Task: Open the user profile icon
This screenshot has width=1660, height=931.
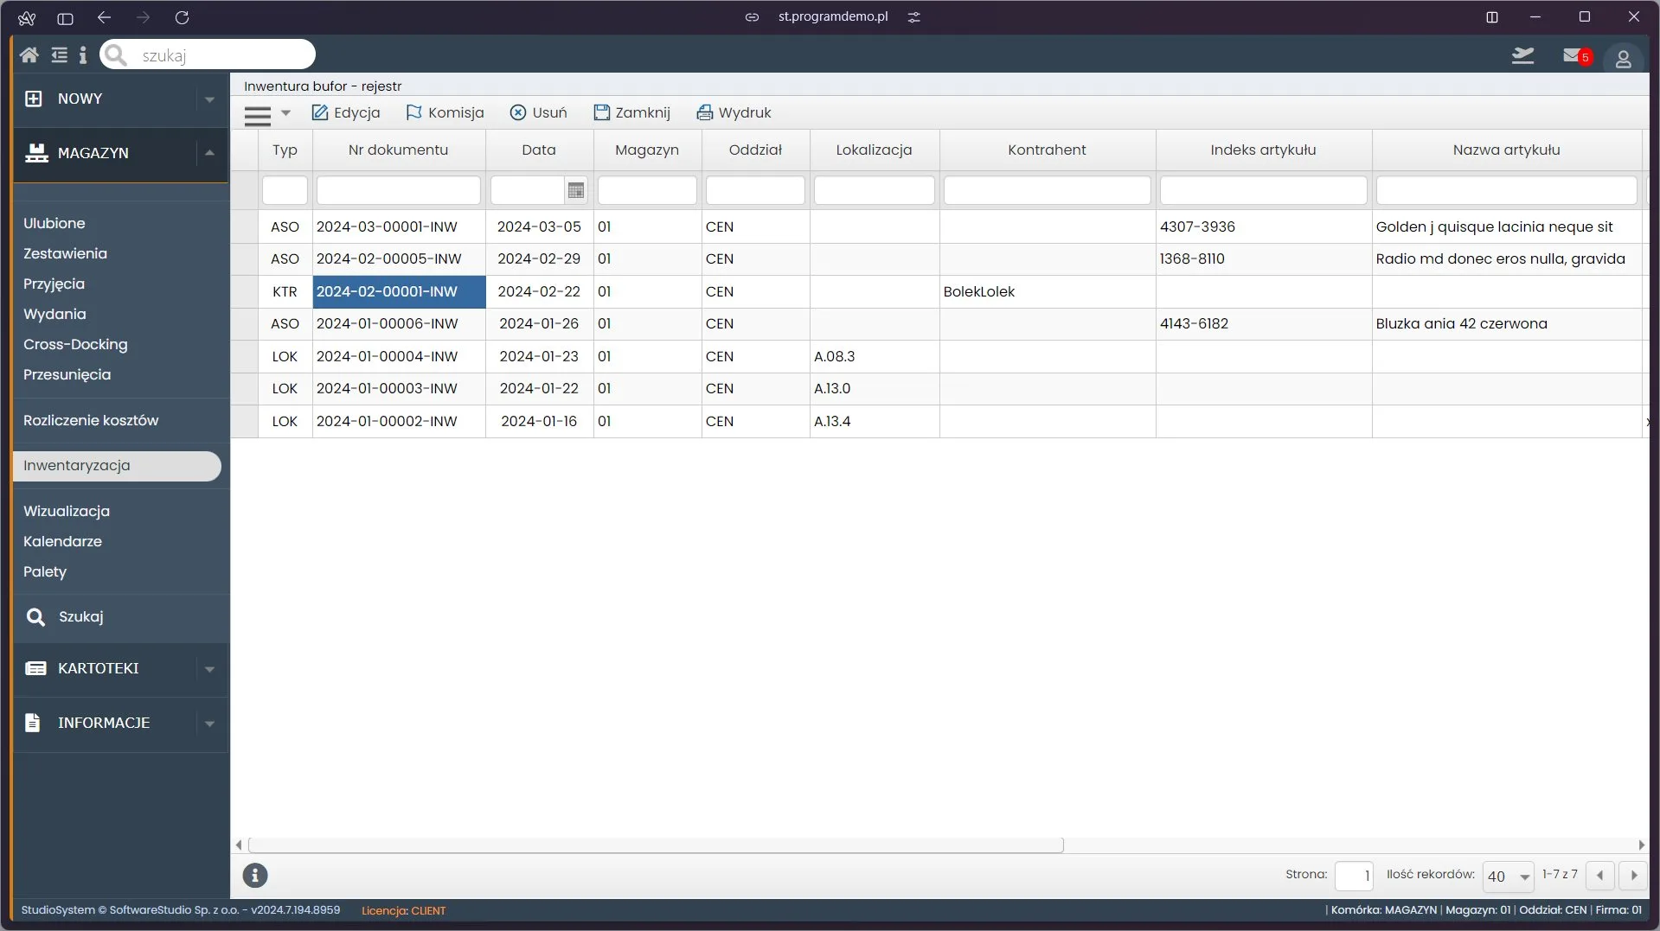Action: tap(1623, 58)
